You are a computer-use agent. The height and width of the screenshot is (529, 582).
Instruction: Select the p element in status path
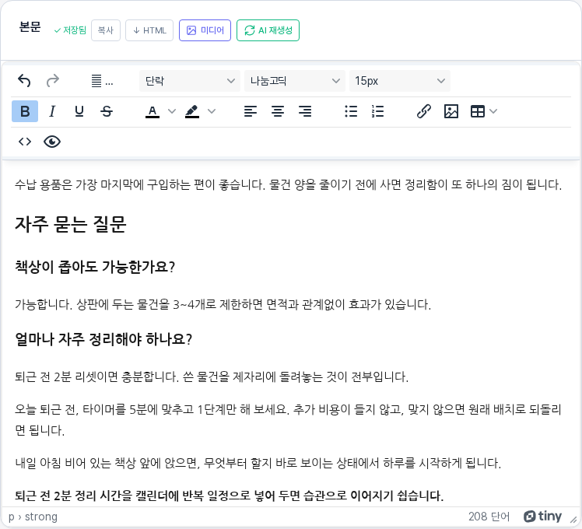coord(12,517)
